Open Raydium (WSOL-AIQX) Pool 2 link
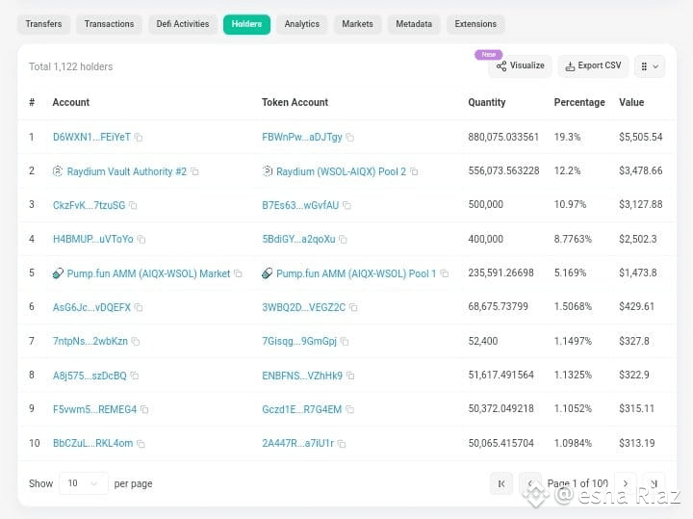693x519 pixels. click(x=341, y=171)
